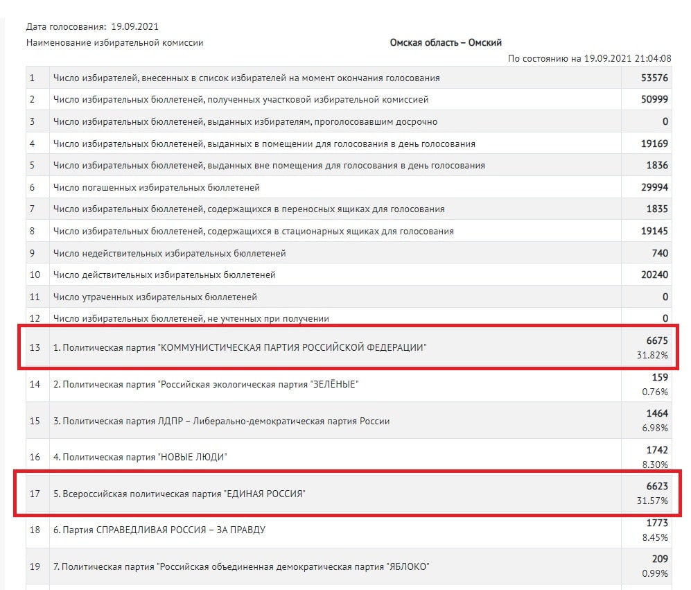The width and height of the screenshot is (691, 590).
Task: Click row 4 text about ballots issued in the voting premises
Action: [x=264, y=144]
